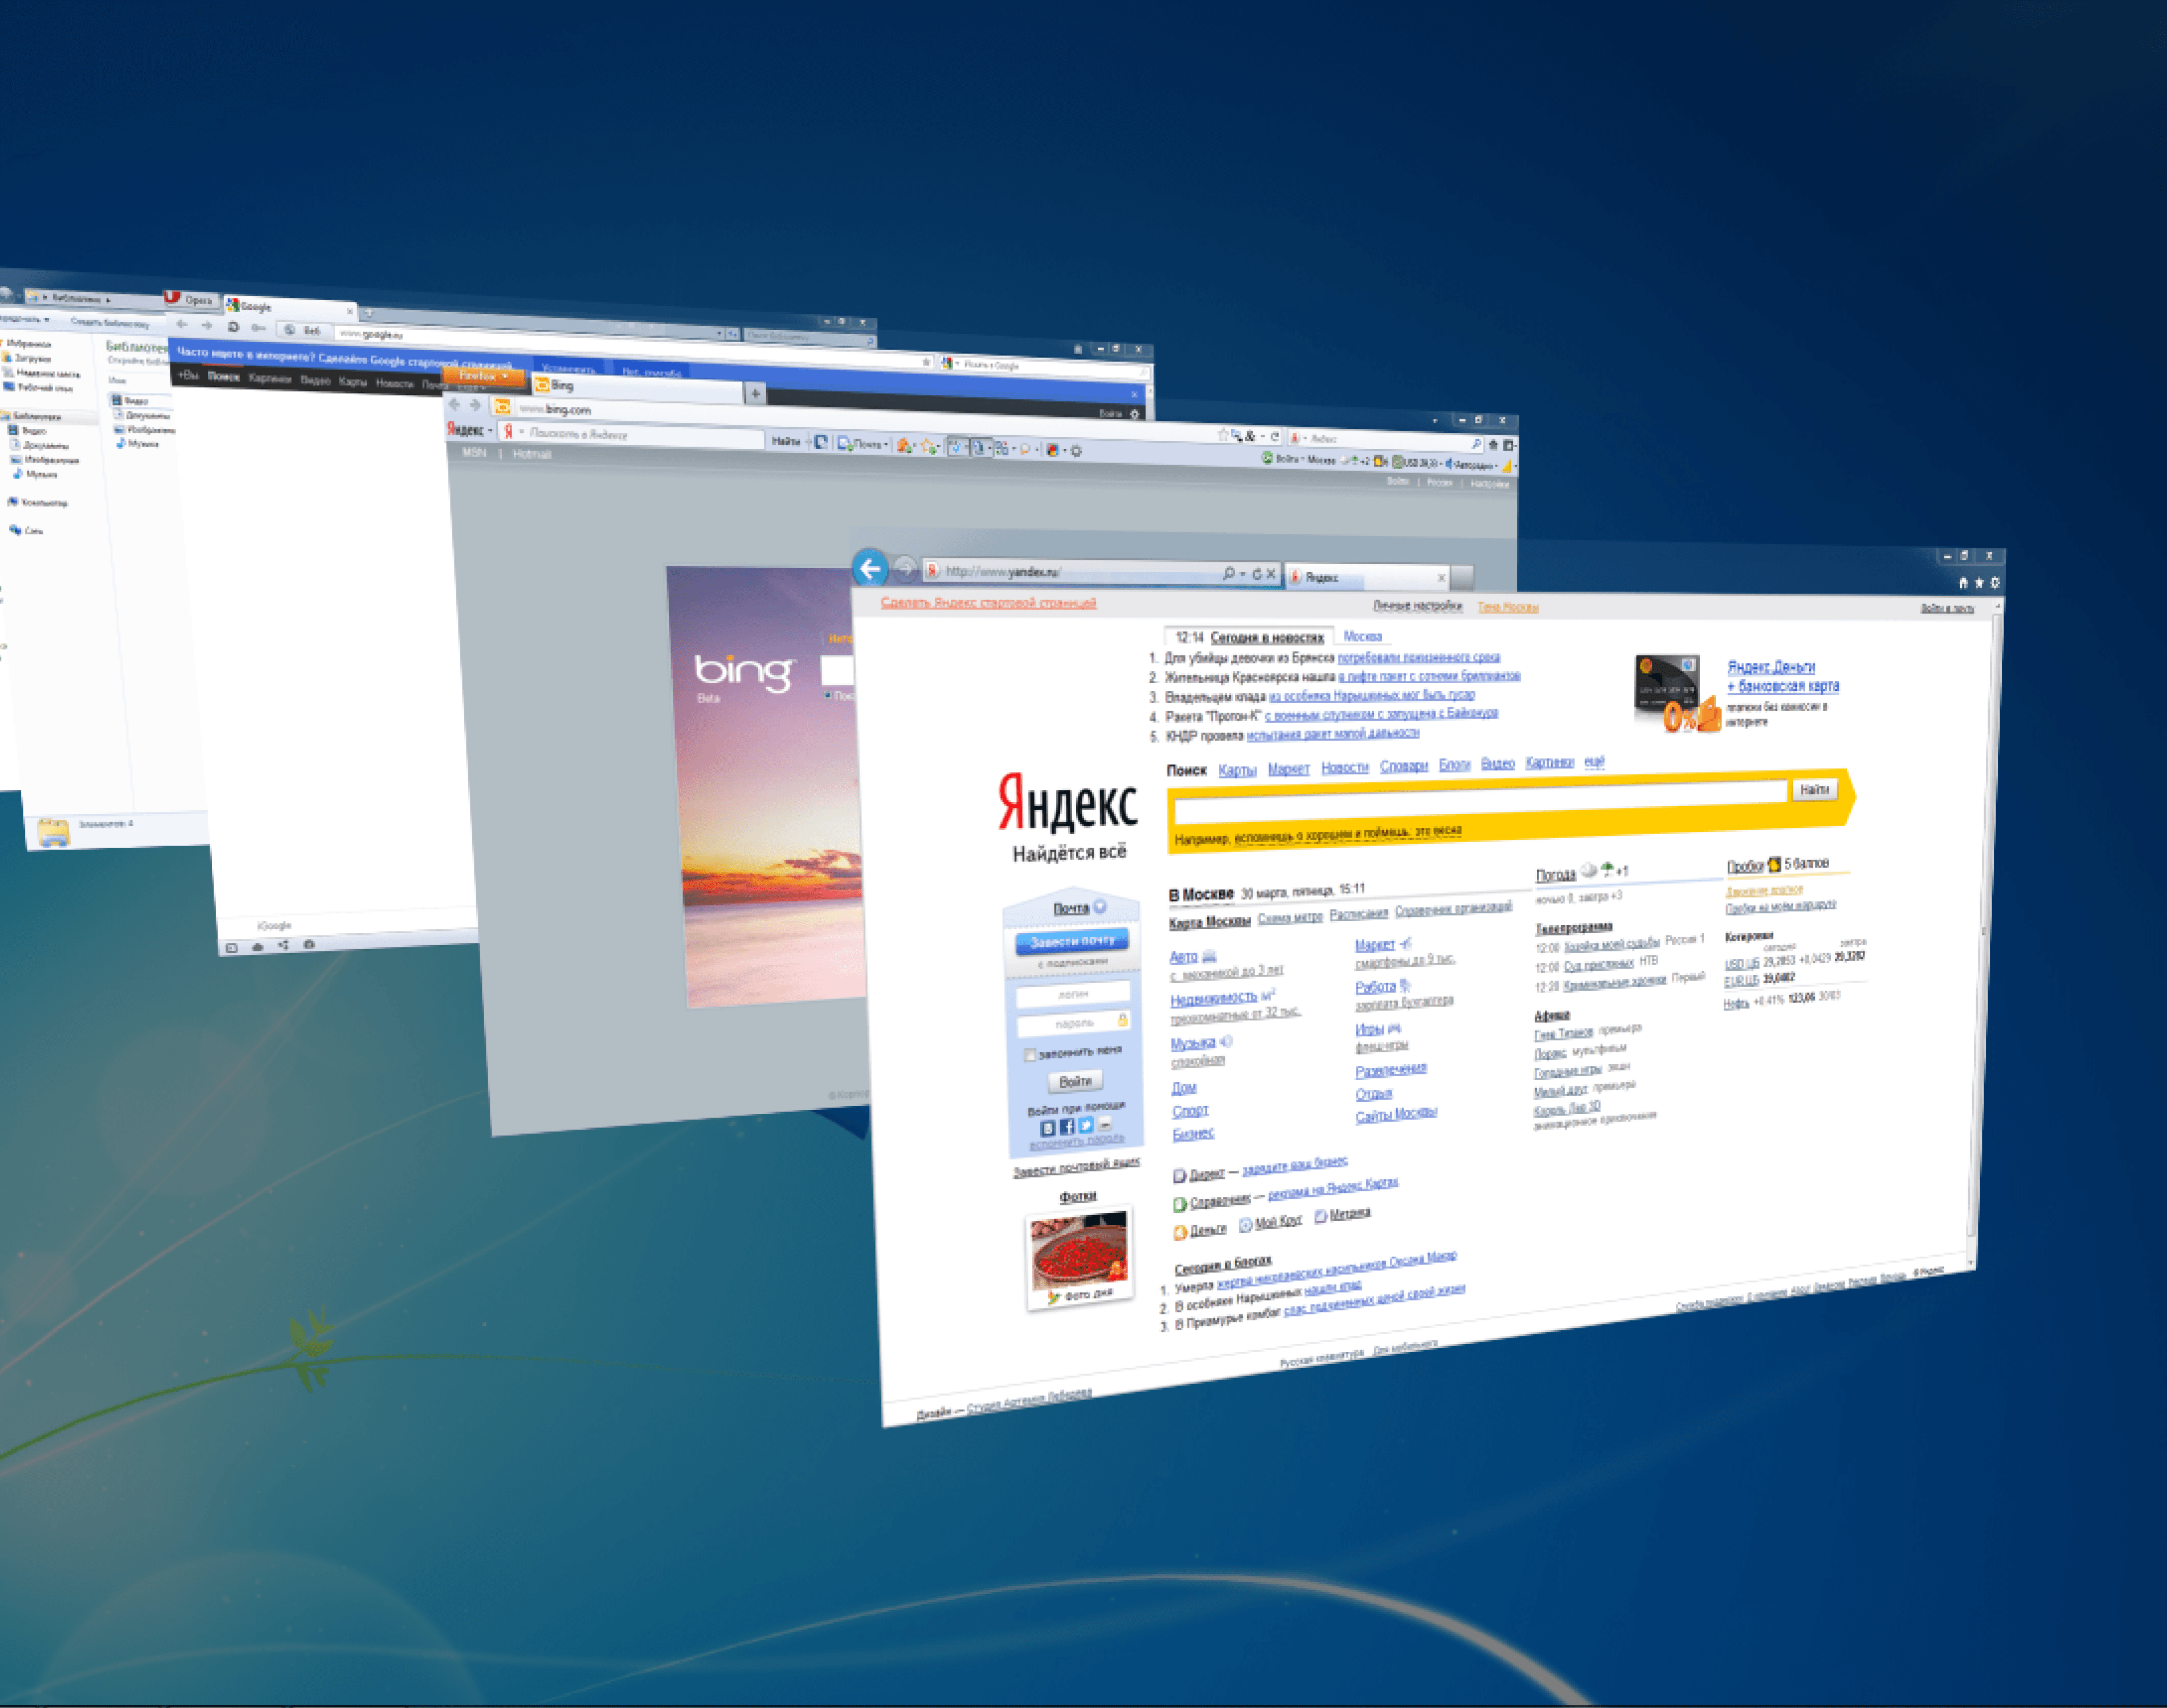Click the Войти login button
This screenshot has width=2167, height=1708.
point(1075,1082)
